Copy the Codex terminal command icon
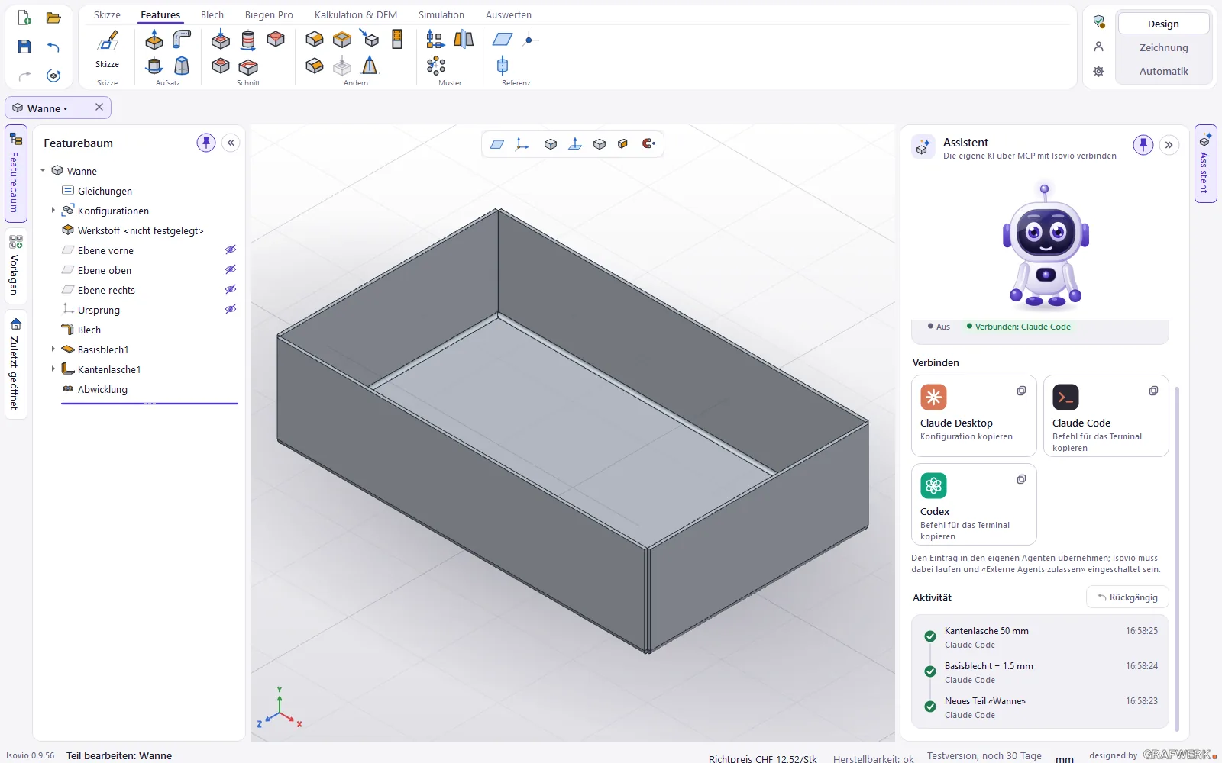 [x=1021, y=479]
